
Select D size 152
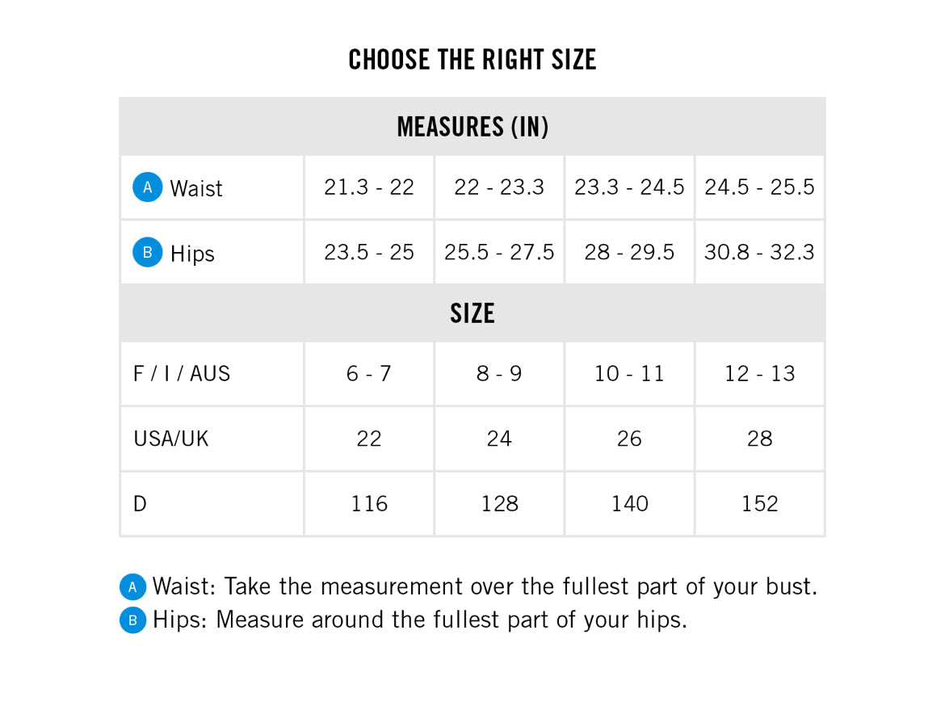[759, 504]
